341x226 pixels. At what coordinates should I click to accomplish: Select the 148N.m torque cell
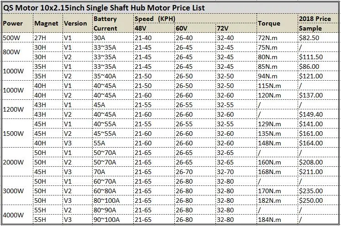click(269, 143)
